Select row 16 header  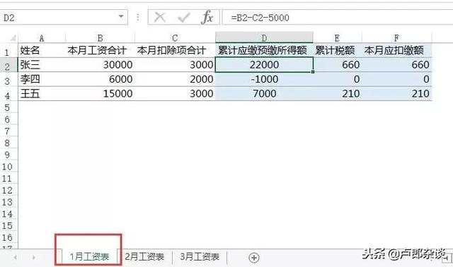point(8,237)
